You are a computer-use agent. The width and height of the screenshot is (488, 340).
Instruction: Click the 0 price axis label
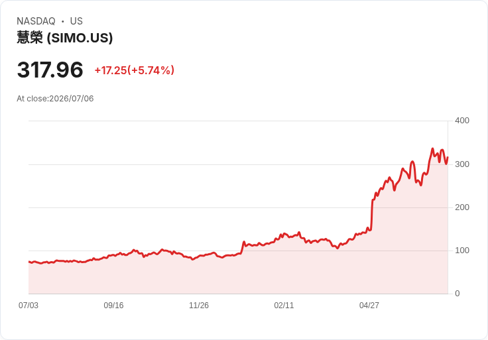click(457, 294)
